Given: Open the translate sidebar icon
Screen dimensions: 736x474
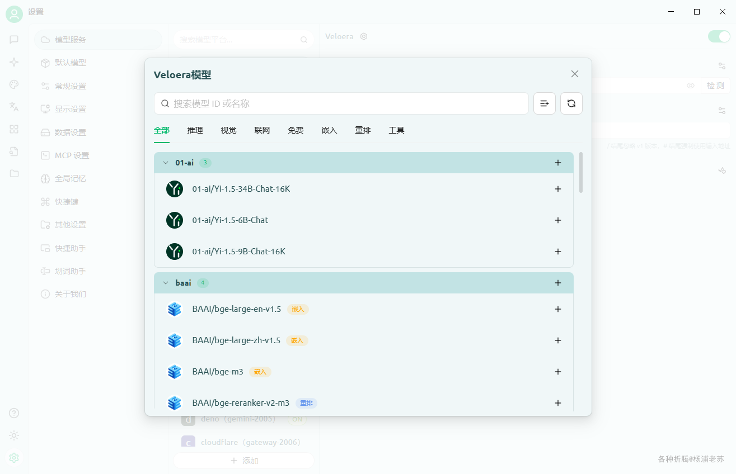Looking at the screenshot, I should (x=14, y=107).
